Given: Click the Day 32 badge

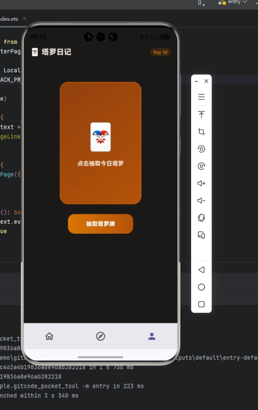Looking at the screenshot, I should [x=161, y=52].
